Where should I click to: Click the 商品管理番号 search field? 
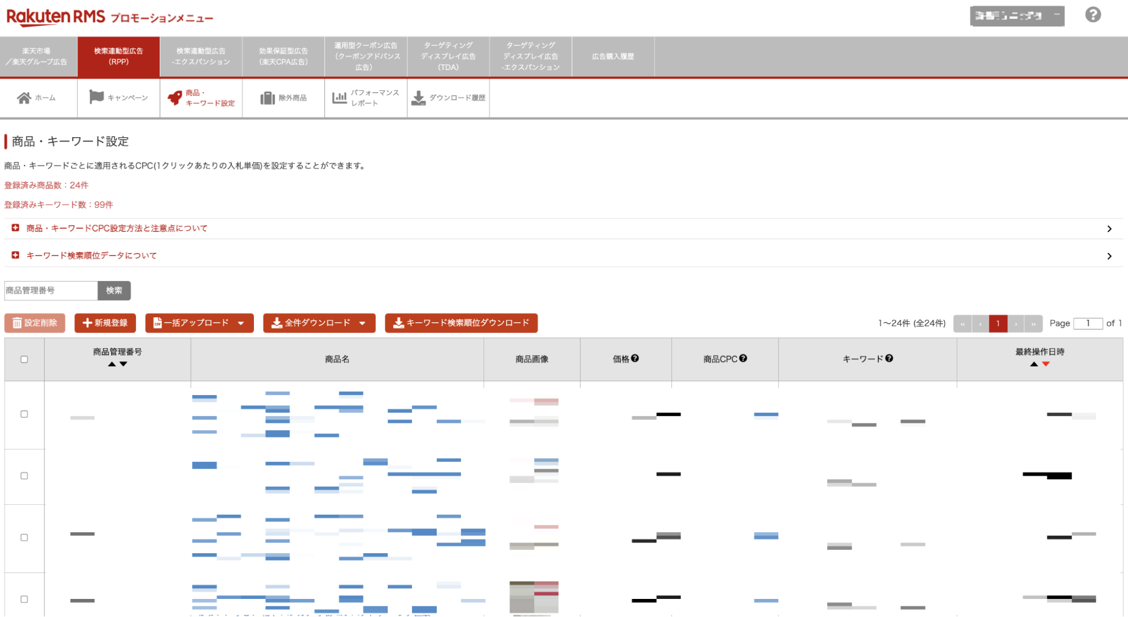51,291
